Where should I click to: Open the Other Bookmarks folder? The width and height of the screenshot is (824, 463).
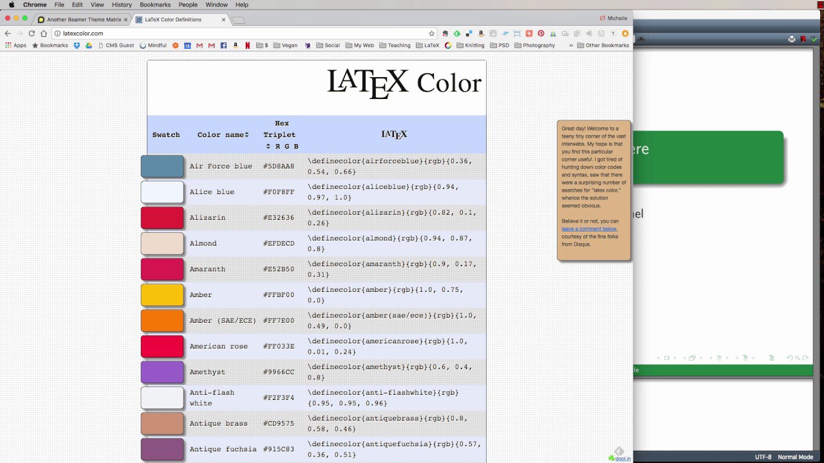(603, 46)
